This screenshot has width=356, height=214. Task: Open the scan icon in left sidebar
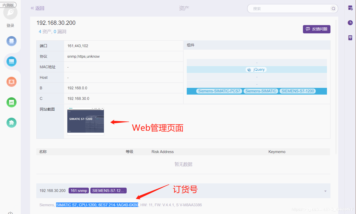point(12,41)
